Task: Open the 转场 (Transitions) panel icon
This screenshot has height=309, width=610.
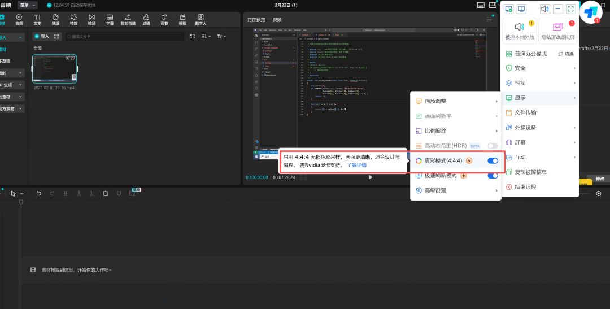Action: point(91,20)
